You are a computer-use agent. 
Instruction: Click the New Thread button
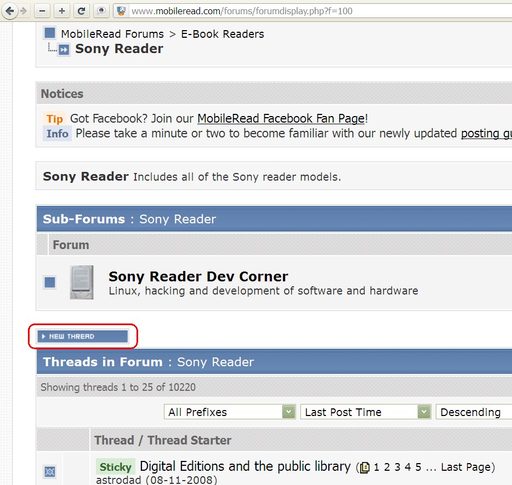[83, 336]
